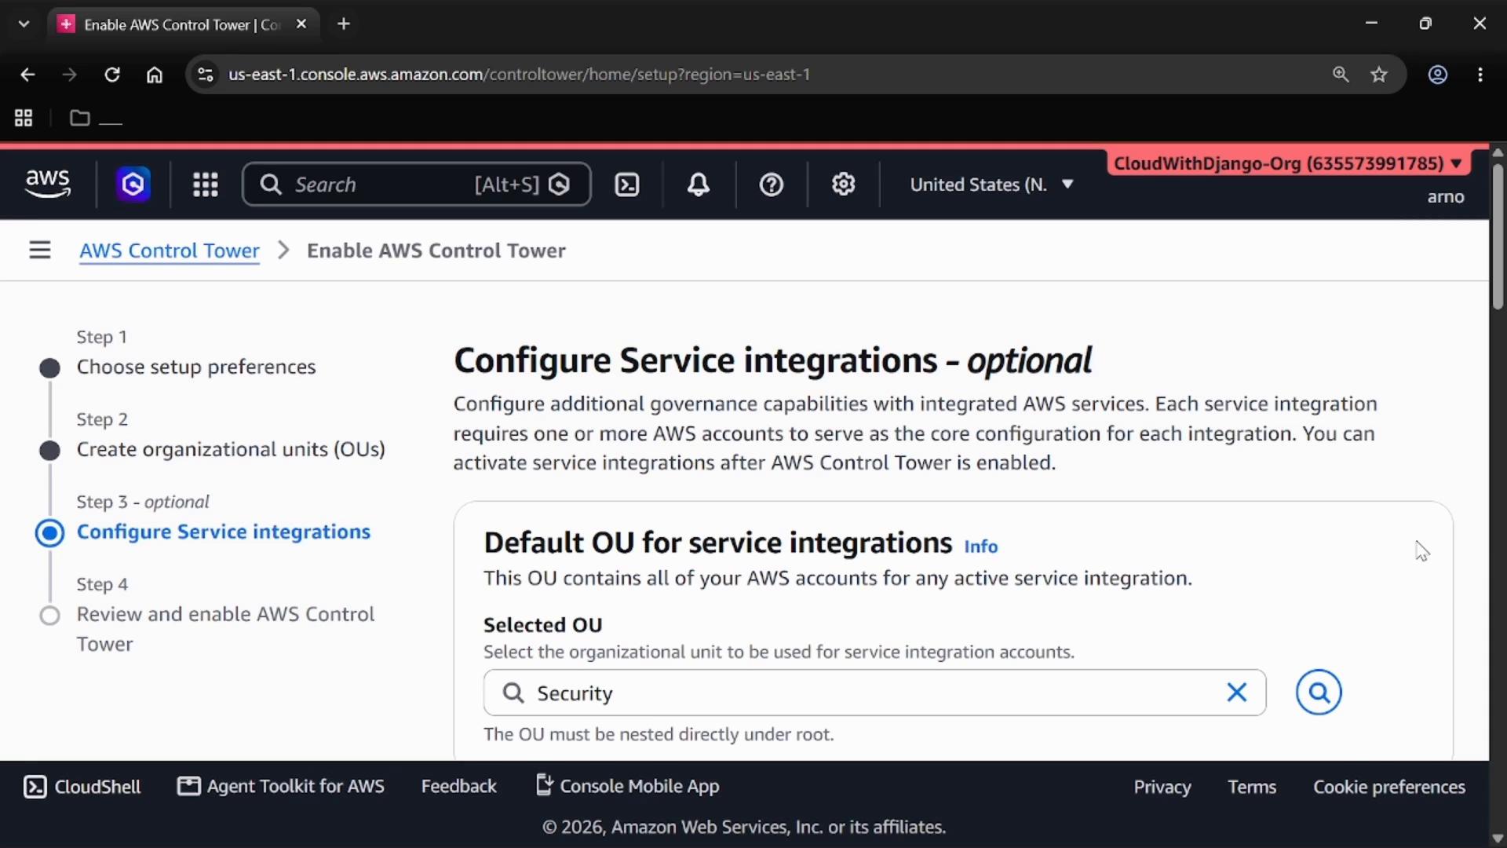Open the purple Amazon Q hexagon icon
Image resolution: width=1507 pixels, height=848 pixels.
click(133, 185)
